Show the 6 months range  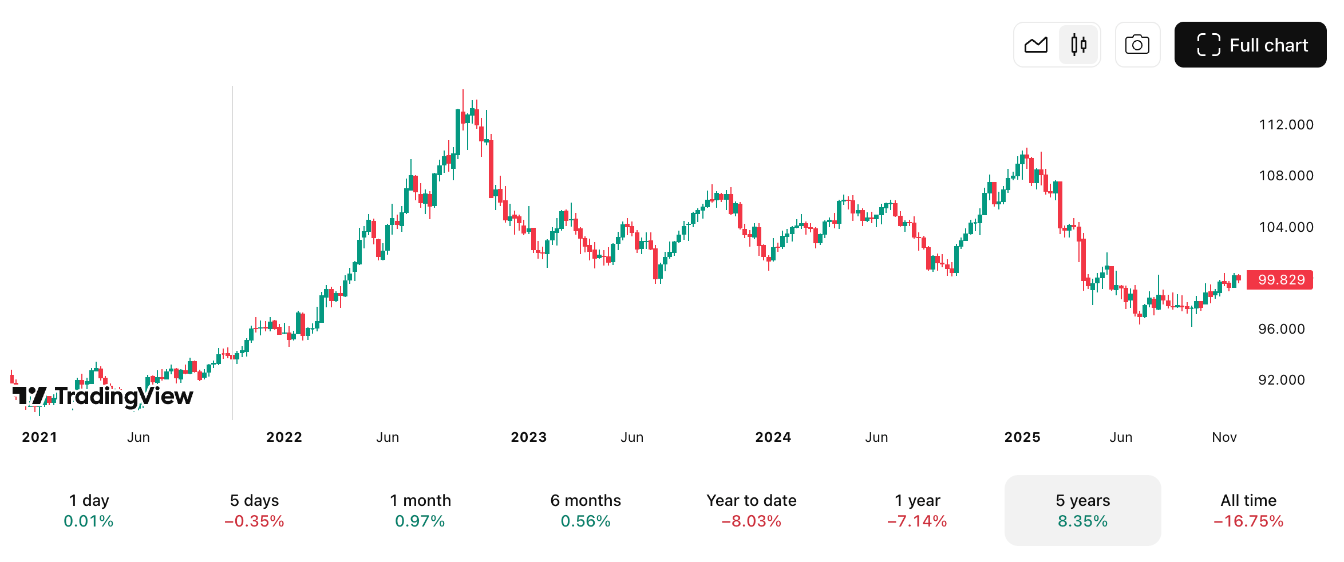coord(586,510)
